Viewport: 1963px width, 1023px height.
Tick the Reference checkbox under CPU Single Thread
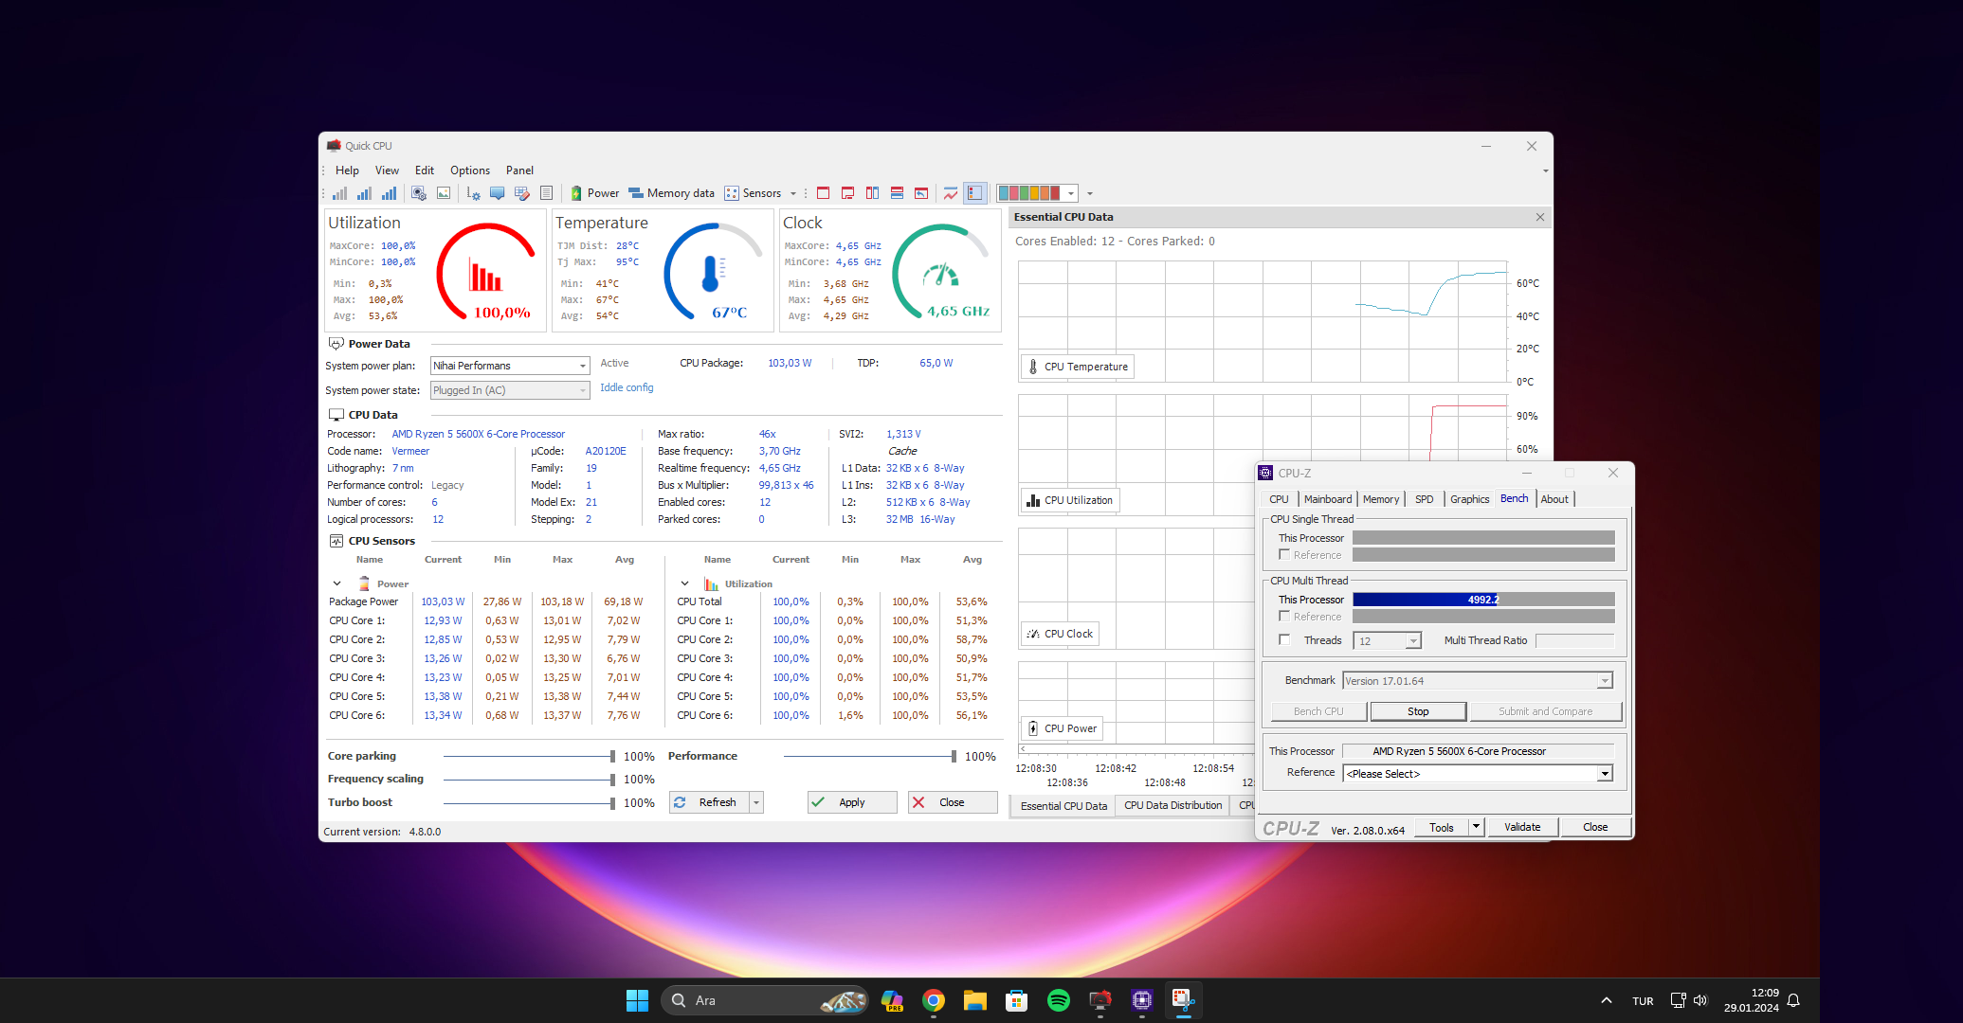tap(1284, 554)
